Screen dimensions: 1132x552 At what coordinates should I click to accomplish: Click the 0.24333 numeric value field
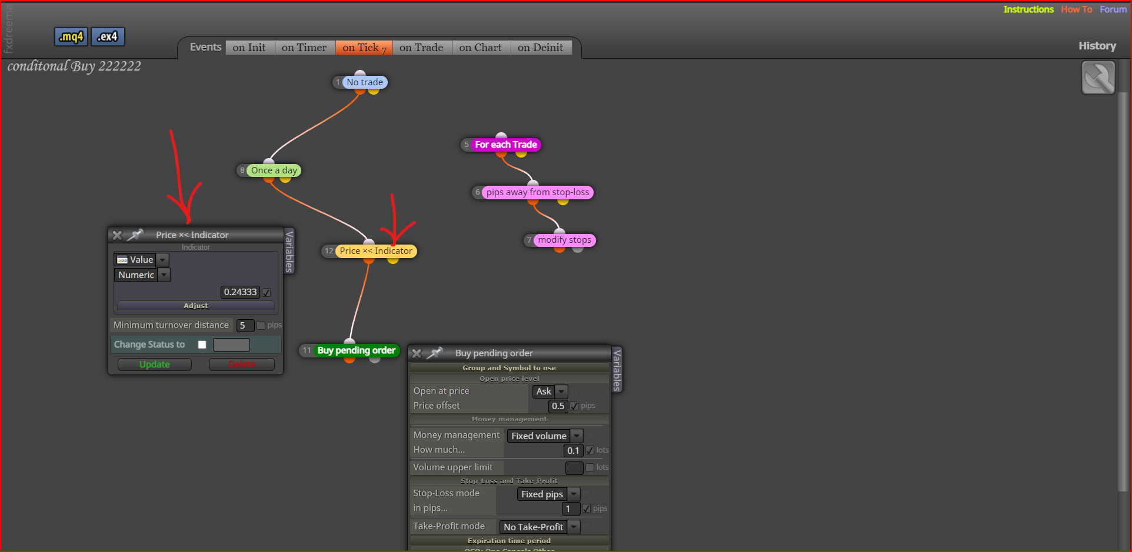click(x=240, y=292)
